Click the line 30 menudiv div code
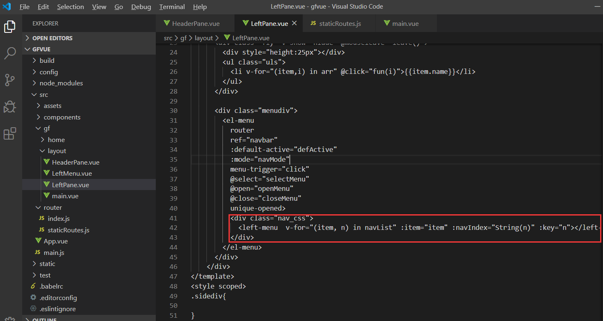 pos(256,110)
